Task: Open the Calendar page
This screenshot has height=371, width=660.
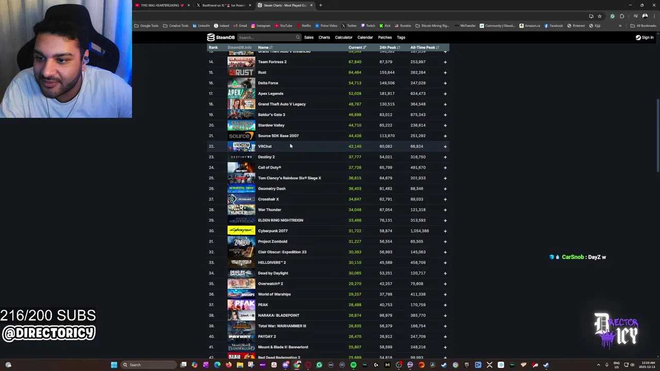Action: pos(365,37)
